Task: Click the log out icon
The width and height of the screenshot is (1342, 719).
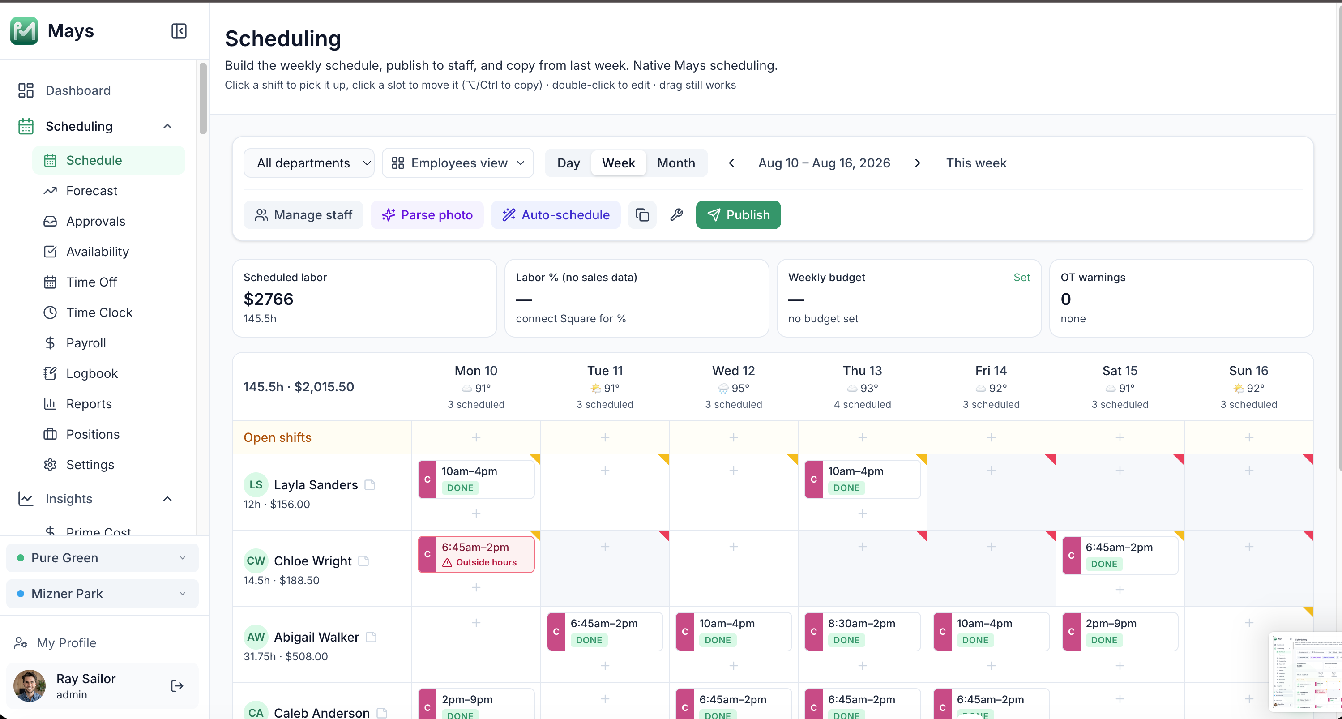Action: (177, 686)
